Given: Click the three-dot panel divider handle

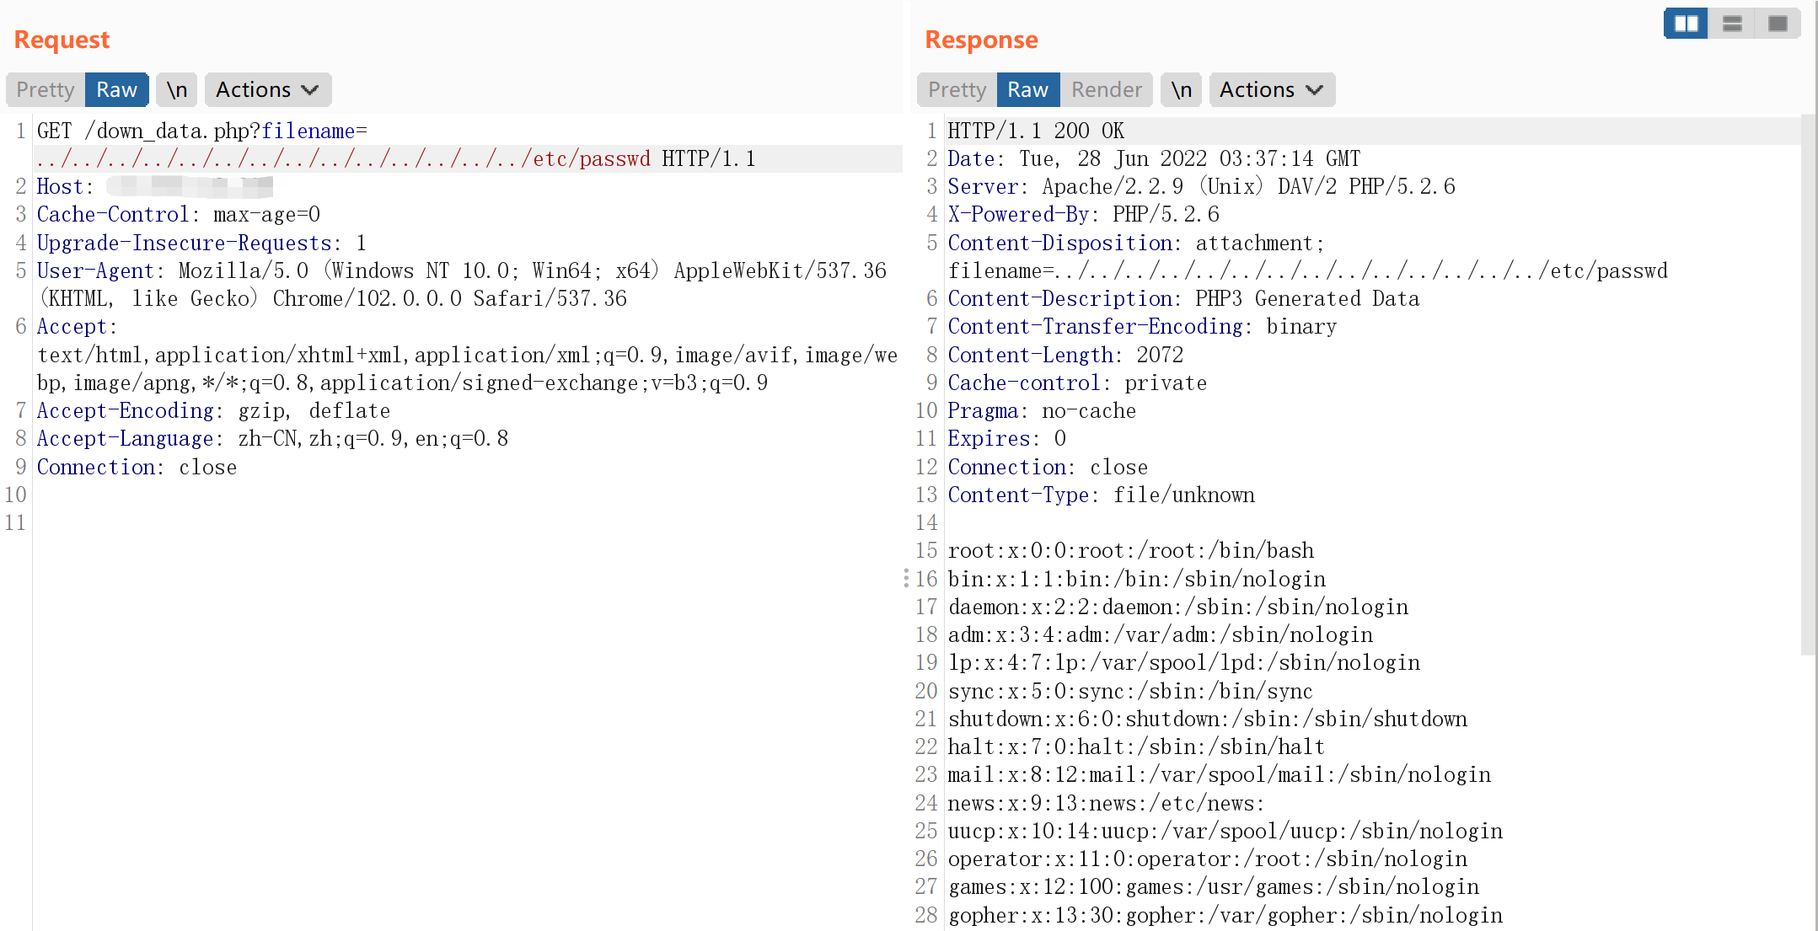Looking at the screenshot, I should pyautogui.click(x=906, y=578).
